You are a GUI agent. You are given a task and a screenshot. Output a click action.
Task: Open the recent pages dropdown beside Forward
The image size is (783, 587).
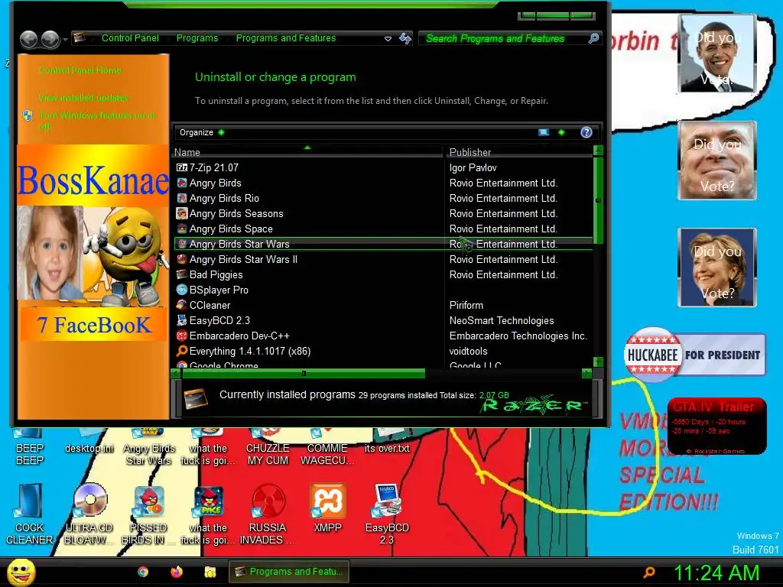66,40
